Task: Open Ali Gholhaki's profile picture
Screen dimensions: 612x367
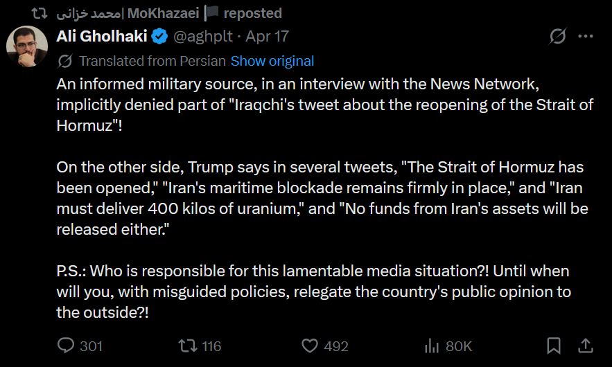Action: coord(27,46)
